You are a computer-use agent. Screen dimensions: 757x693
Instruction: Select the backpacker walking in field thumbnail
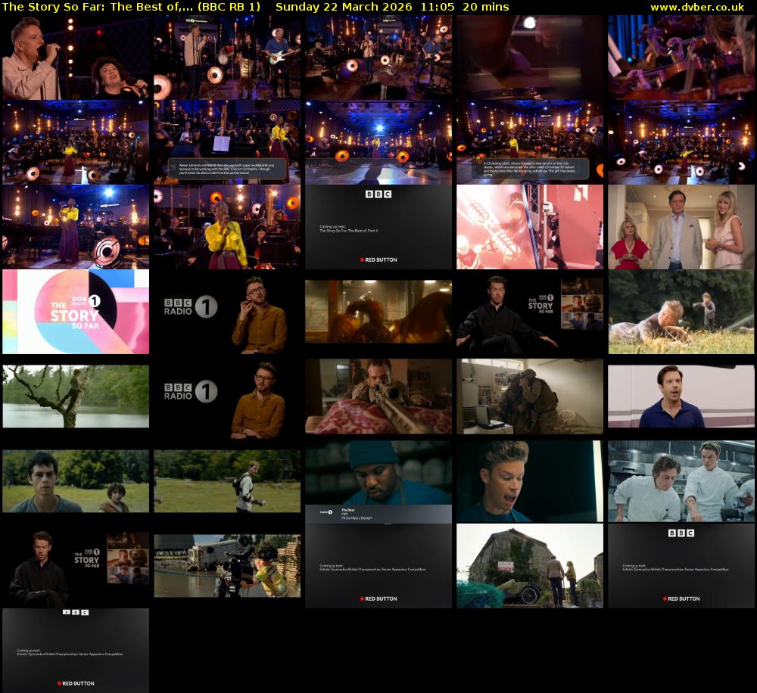(227, 481)
